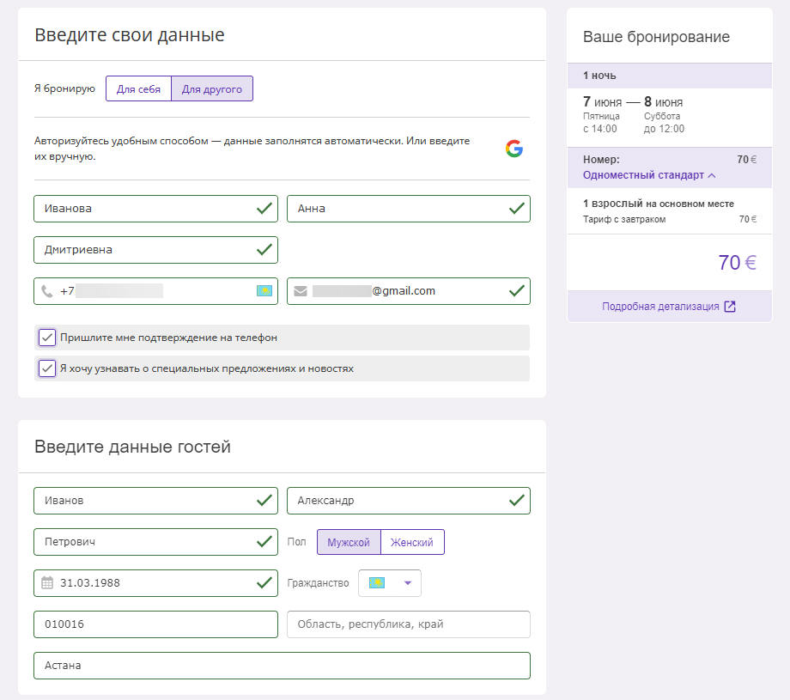
Task: Click the green checkmark in Иванова field
Action: click(264, 208)
